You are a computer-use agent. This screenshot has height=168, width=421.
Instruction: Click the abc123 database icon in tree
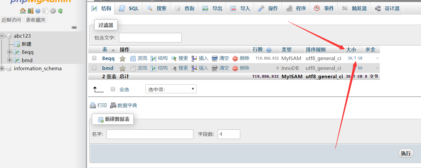9,36
